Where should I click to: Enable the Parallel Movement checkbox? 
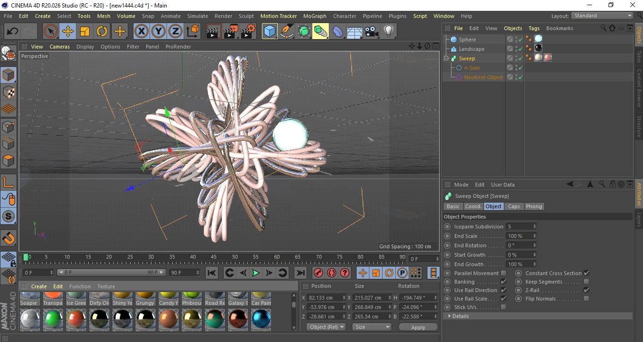tap(503, 273)
